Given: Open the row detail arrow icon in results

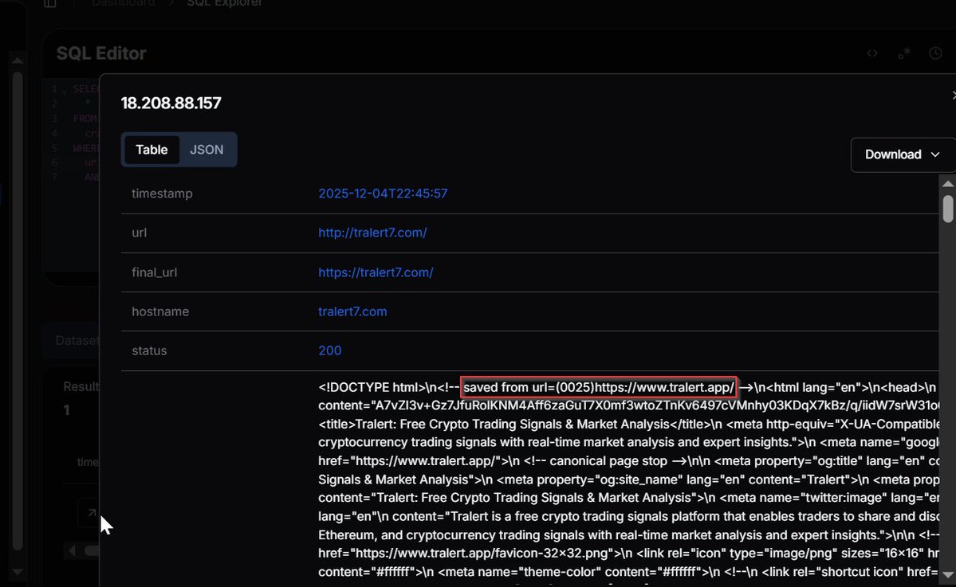Looking at the screenshot, I should point(92,513).
